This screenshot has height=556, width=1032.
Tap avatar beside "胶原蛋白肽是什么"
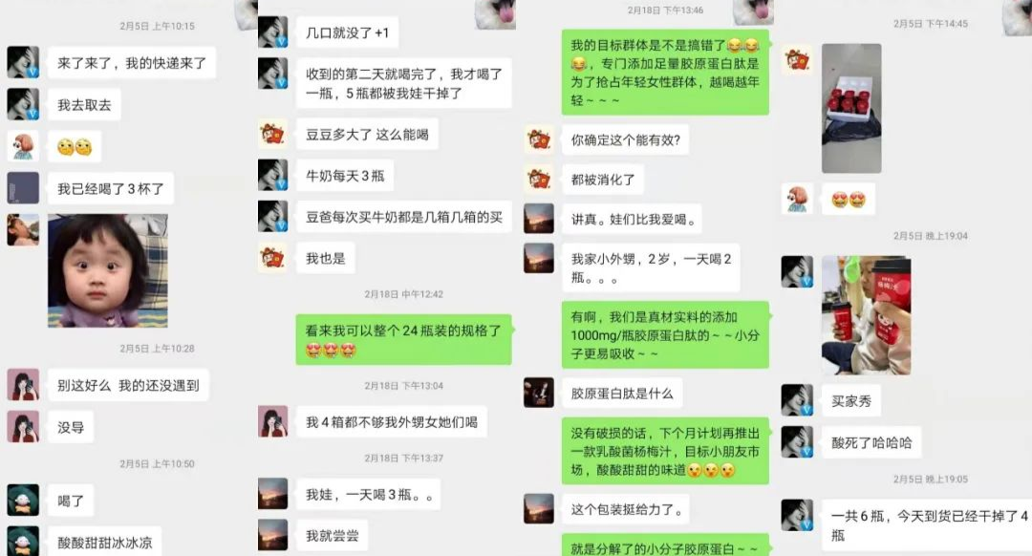coord(538,393)
